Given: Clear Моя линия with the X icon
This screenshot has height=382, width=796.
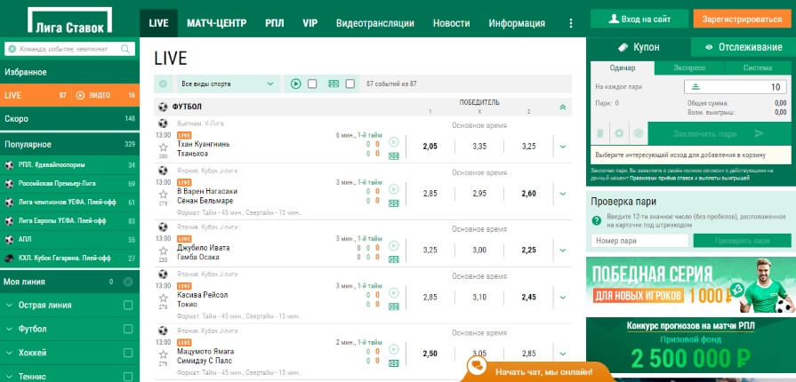Looking at the screenshot, I should [128, 282].
